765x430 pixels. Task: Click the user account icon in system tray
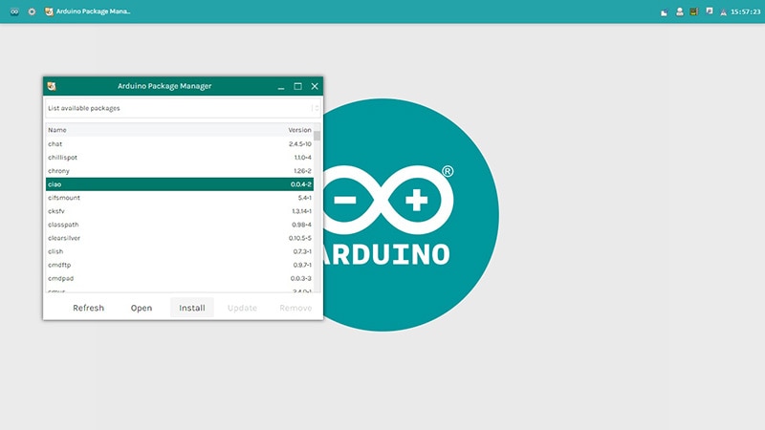click(x=679, y=11)
